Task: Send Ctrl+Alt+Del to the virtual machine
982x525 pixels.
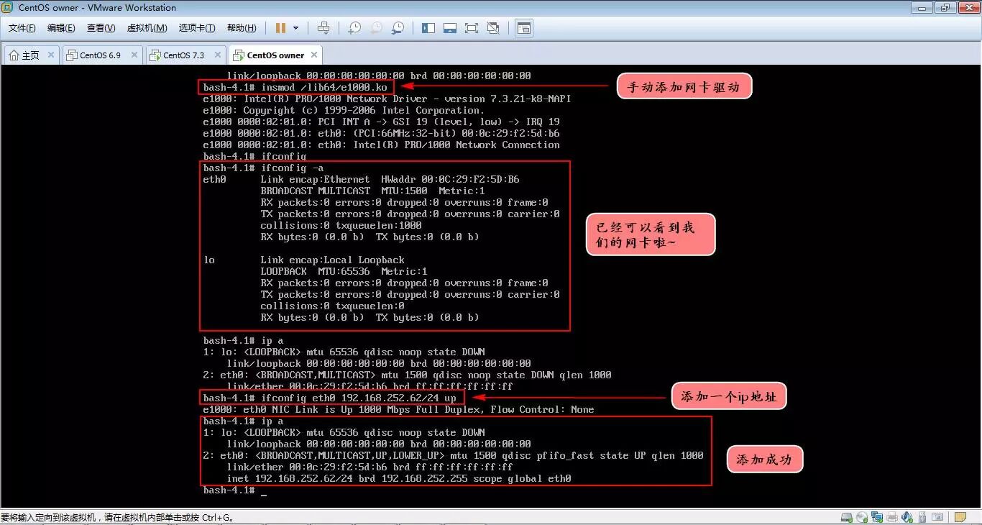Action: [323, 28]
